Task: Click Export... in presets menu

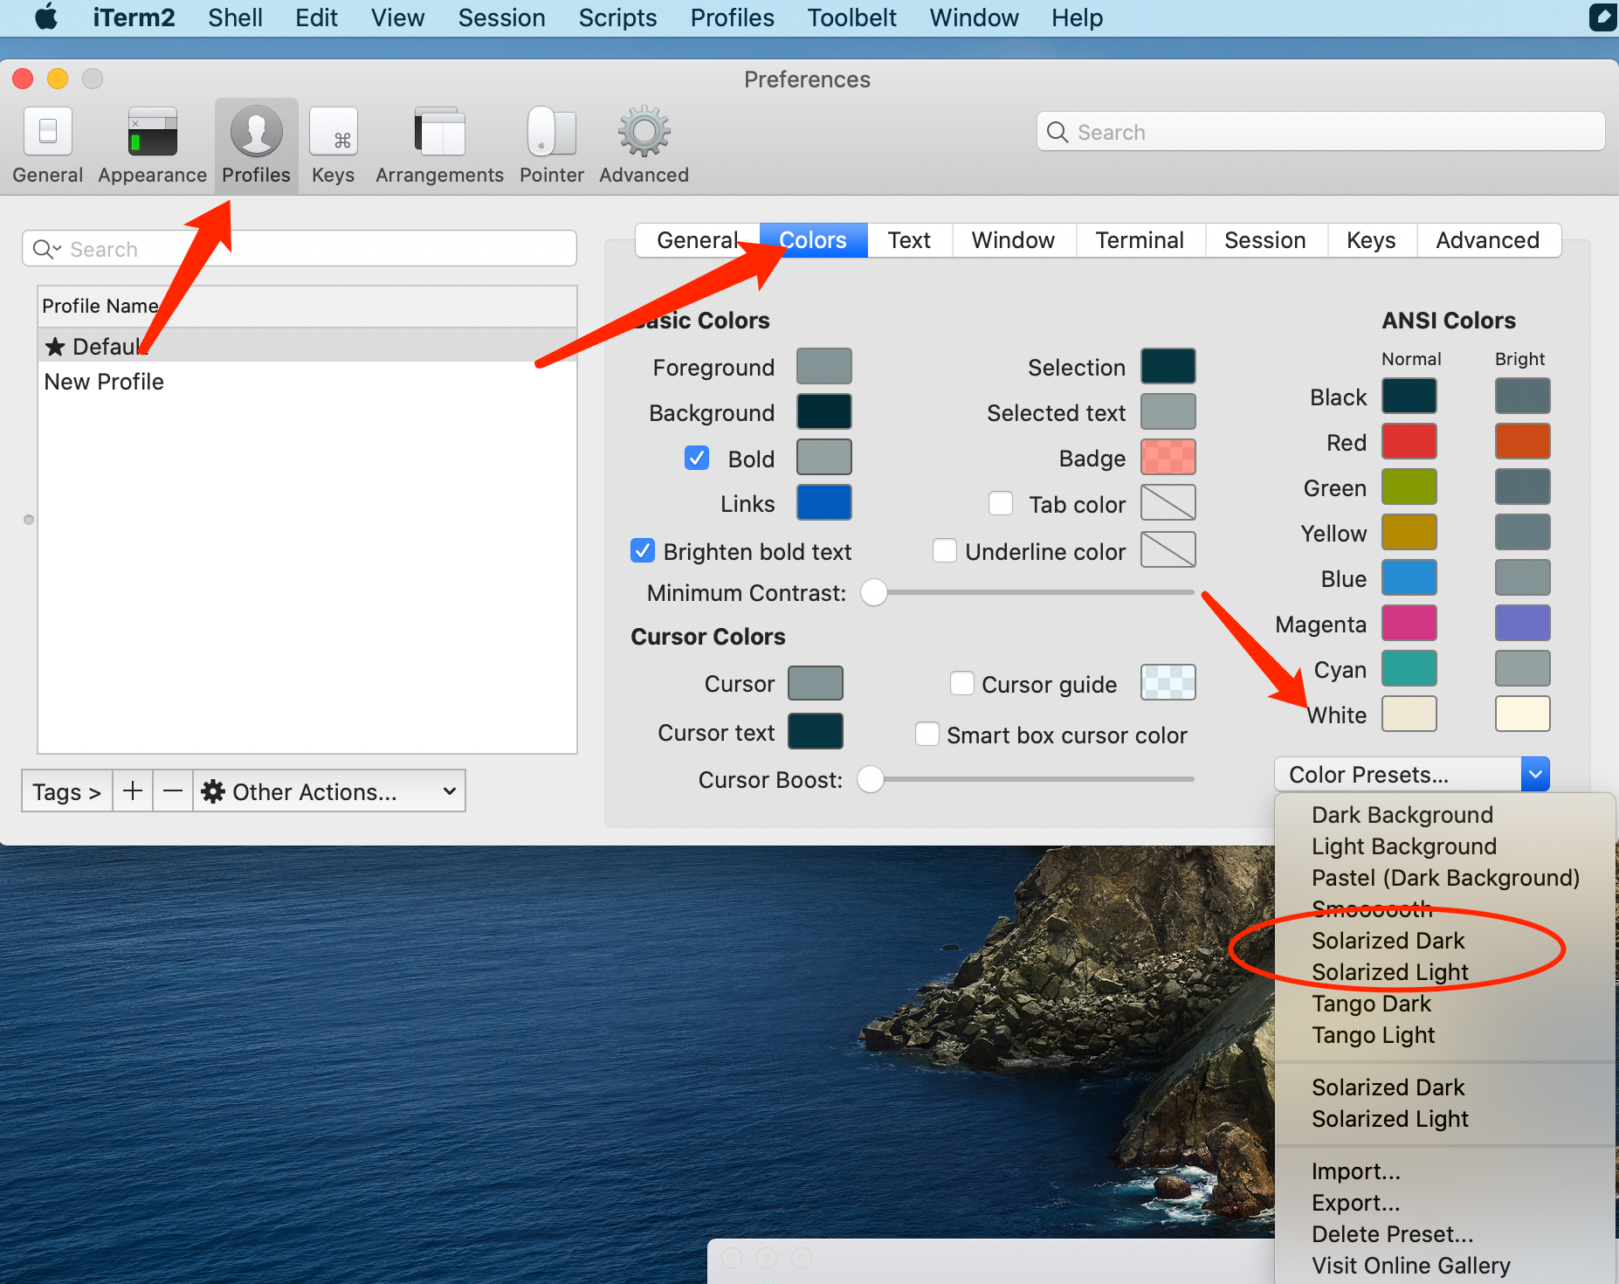Action: coord(1444,1203)
